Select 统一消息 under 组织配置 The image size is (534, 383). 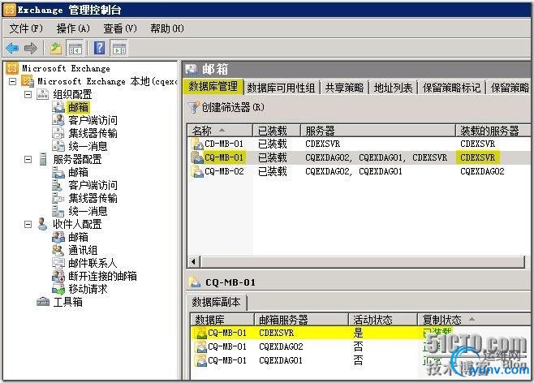[88, 146]
